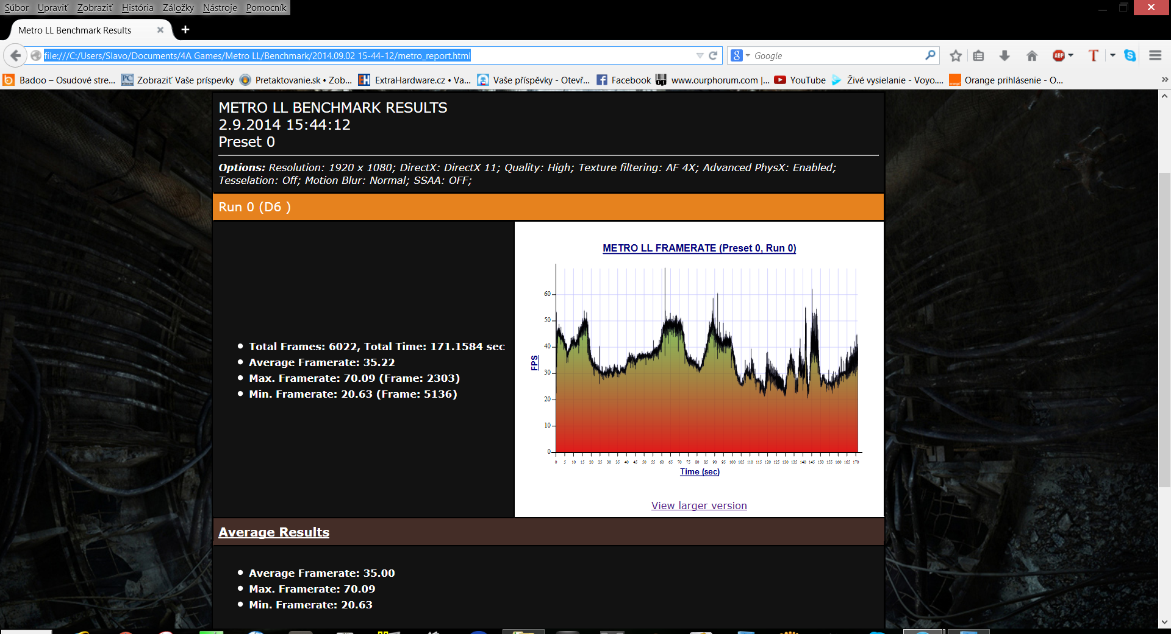Open Pretaktovanie.sk bookmark
Image resolution: width=1171 pixels, height=634 pixels.
coord(296,80)
